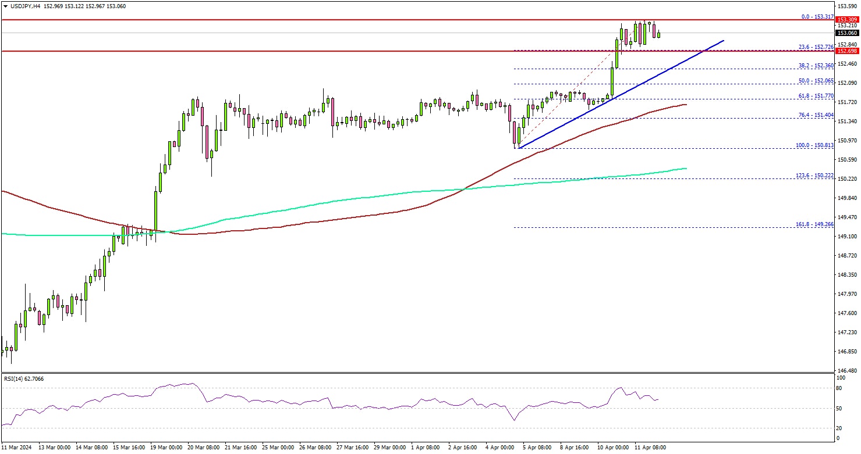This screenshot has width=861, height=454.
Task: Click the 38.2 - 152.360 Fibonacci label
Action: click(x=817, y=66)
